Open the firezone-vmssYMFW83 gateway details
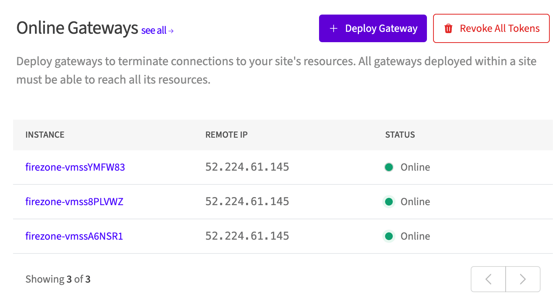Viewport: 559px width, 306px height. point(75,167)
